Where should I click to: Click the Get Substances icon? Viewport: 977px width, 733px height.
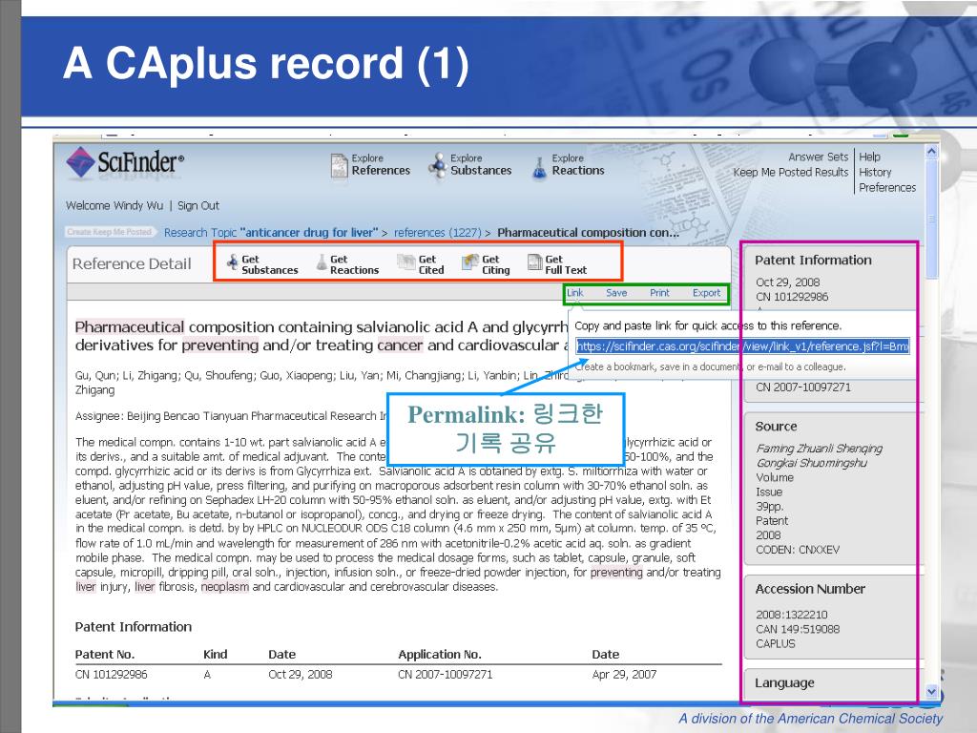click(x=233, y=263)
